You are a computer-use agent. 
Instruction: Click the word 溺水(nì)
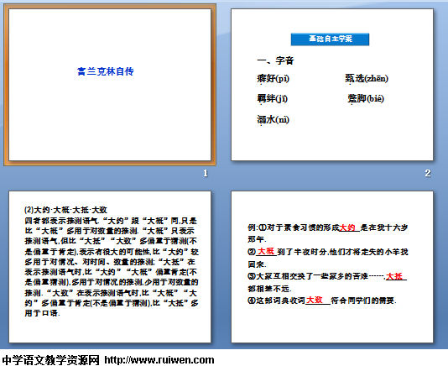click(273, 119)
